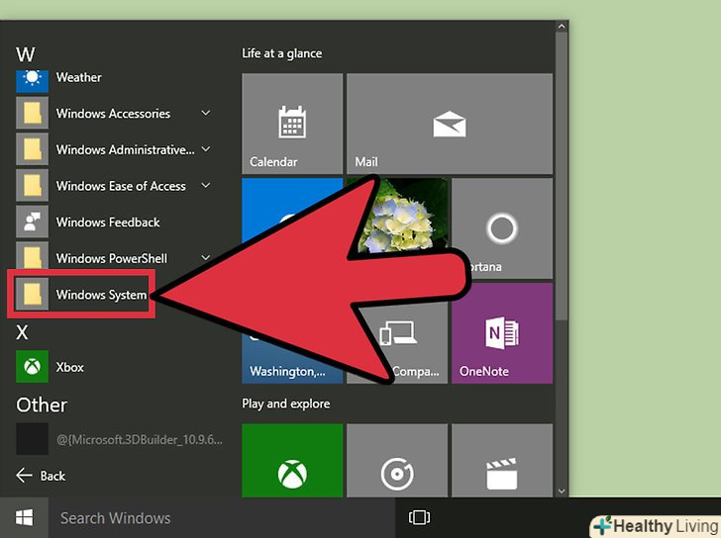Screen dimensions: 721x538
Task: Click the Windows Start button
Action: click(x=24, y=517)
